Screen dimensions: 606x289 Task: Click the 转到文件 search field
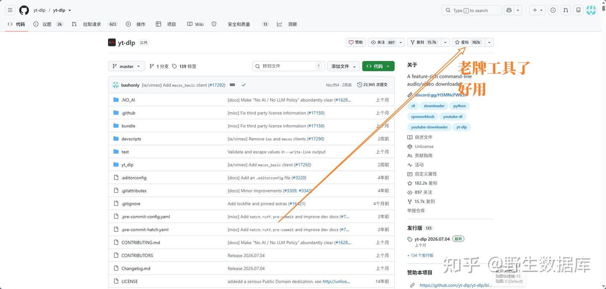(x=289, y=66)
